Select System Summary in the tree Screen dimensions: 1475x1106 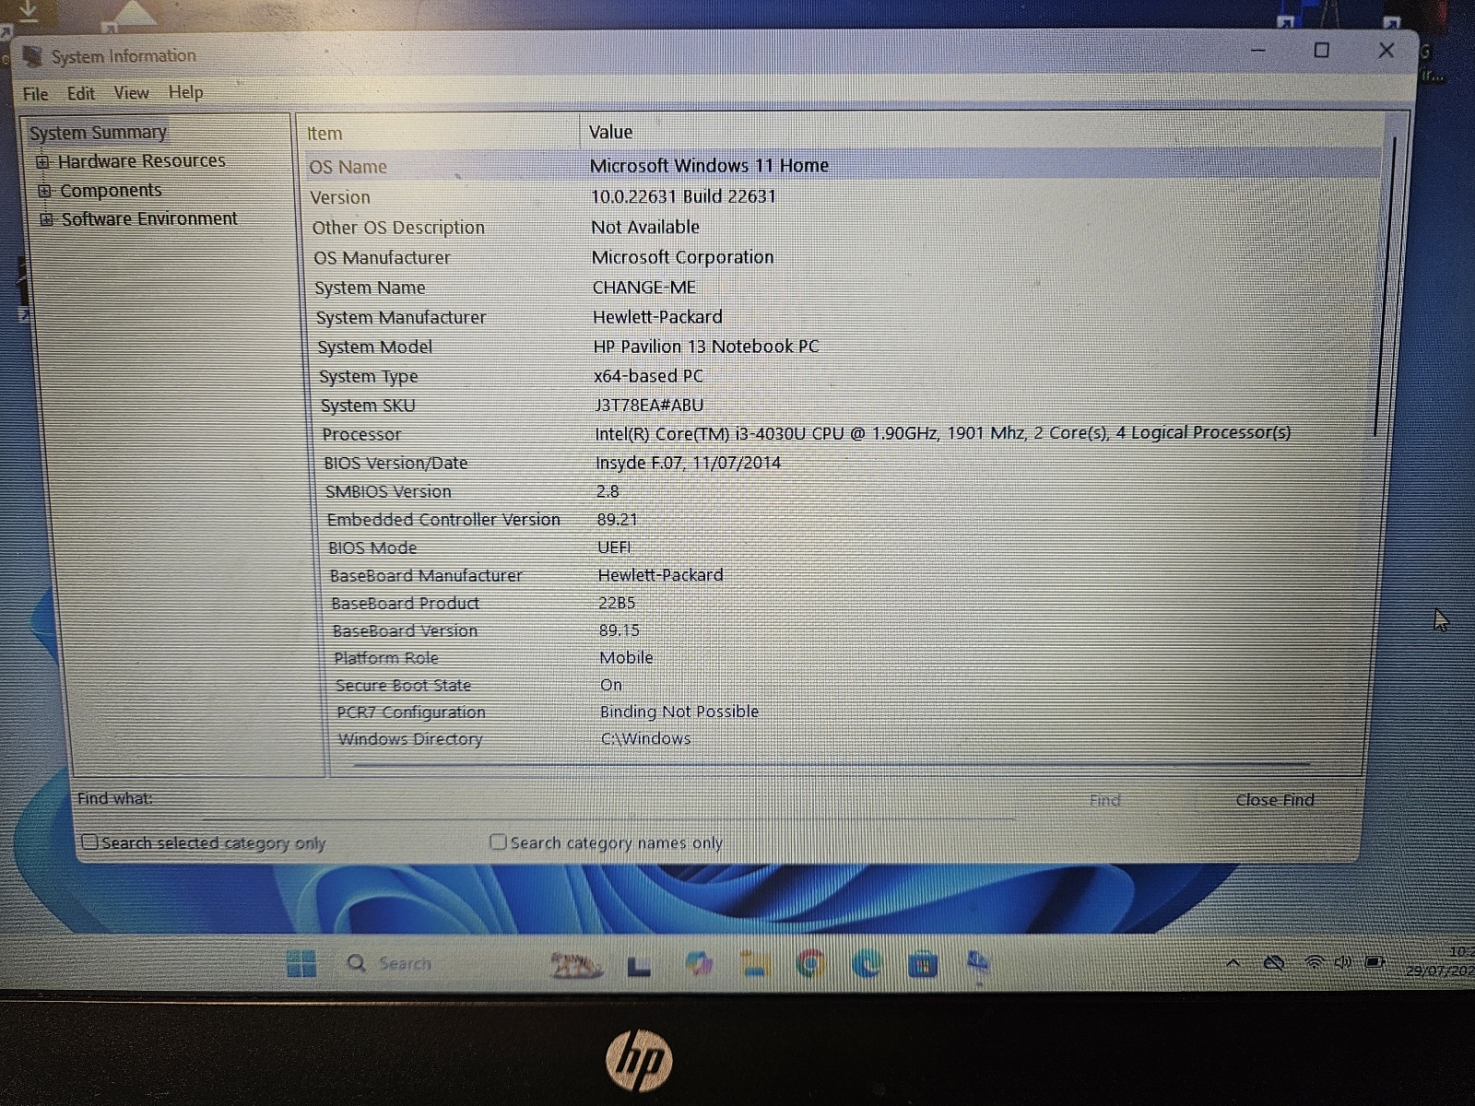tap(98, 133)
